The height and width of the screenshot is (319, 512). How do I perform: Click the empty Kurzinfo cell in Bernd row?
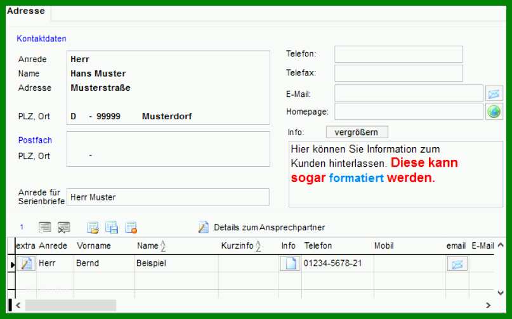click(249, 263)
